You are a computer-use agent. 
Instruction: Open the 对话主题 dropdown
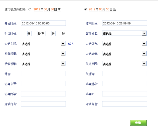point(43,44)
